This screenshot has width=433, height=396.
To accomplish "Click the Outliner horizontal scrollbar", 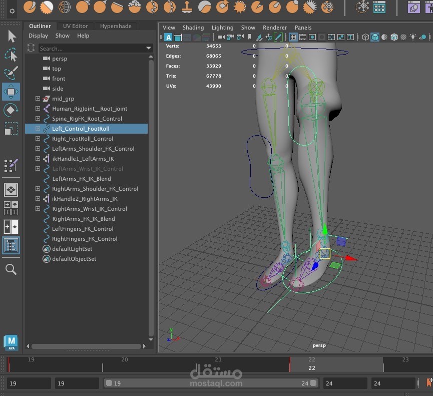I will (x=86, y=346).
